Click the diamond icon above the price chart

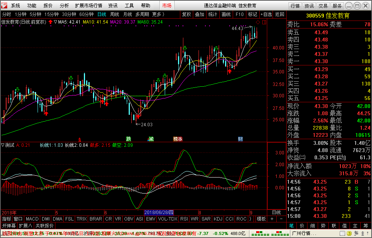coord(258,22)
